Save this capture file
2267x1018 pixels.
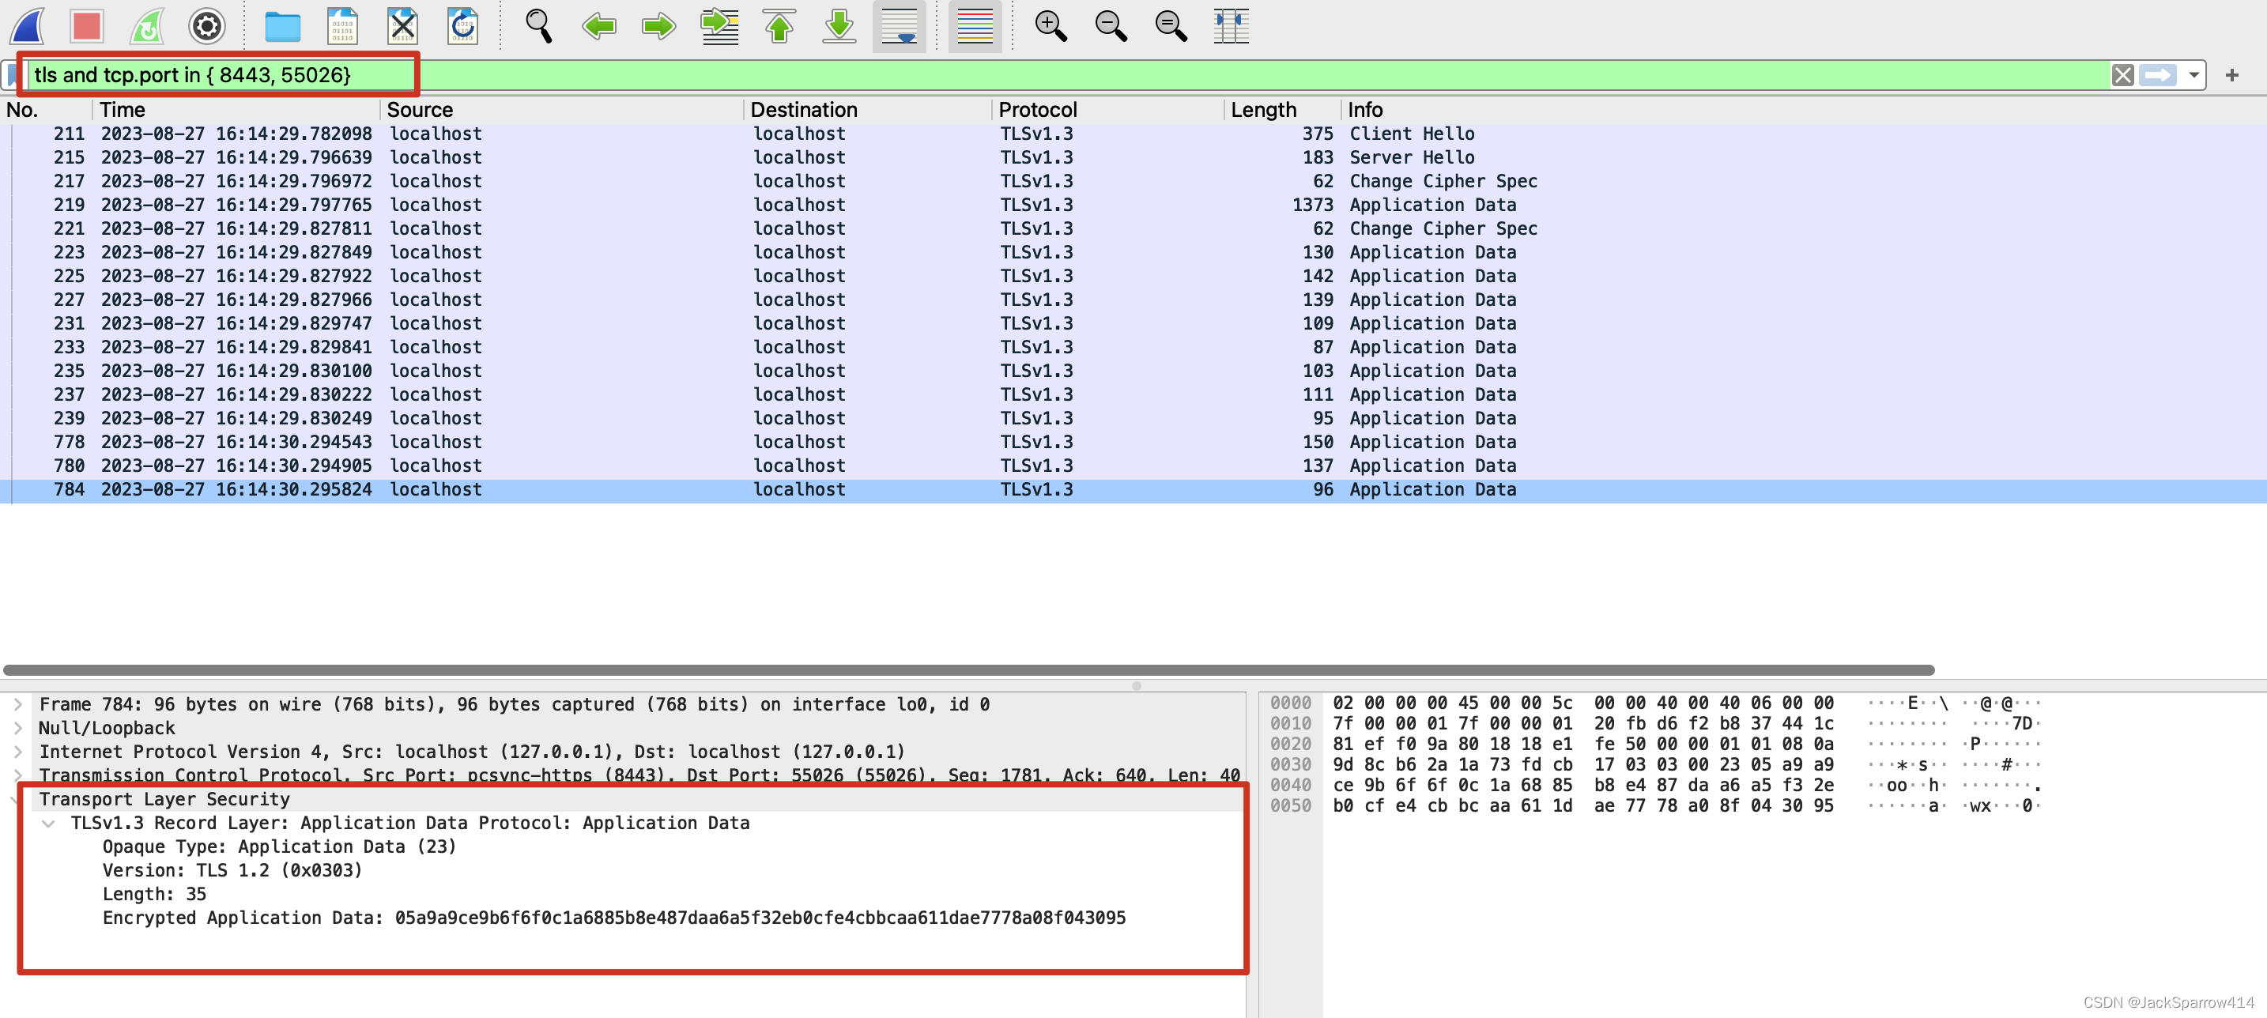tap(342, 26)
